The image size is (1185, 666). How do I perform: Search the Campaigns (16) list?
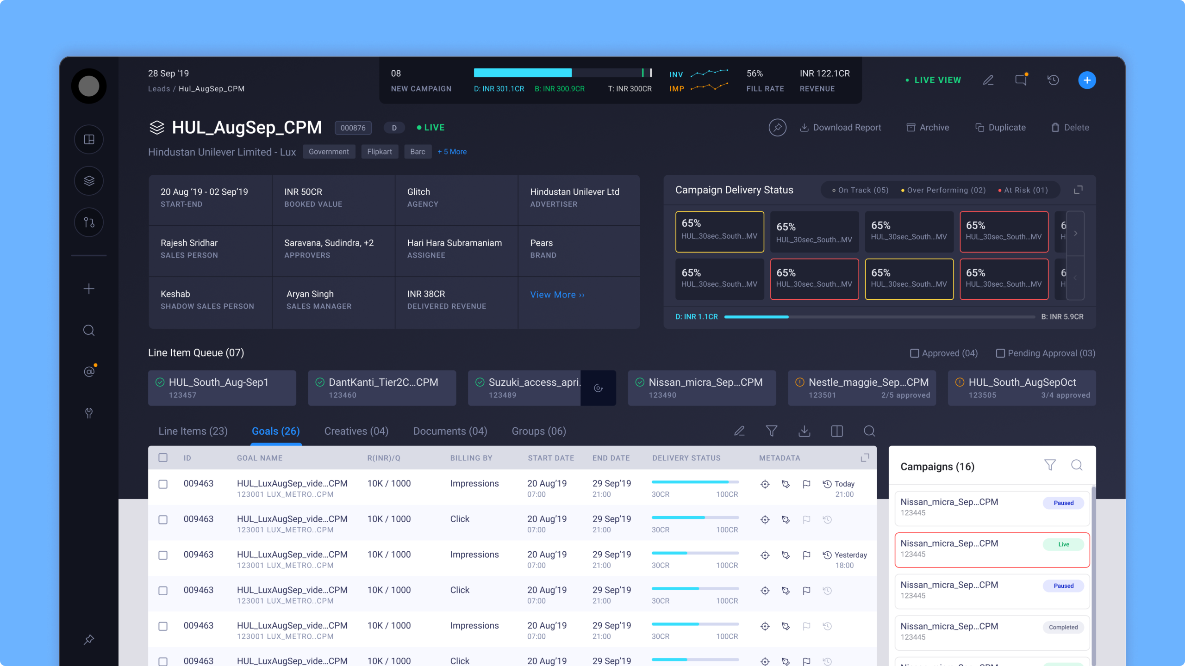[x=1077, y=465]
